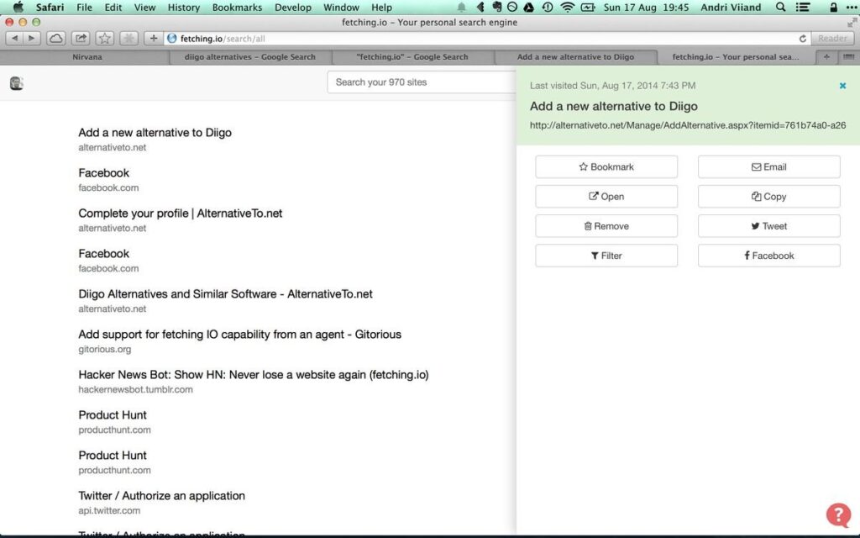Open the Apple menu
Screen dimensions: 860x538
[18, 7]
